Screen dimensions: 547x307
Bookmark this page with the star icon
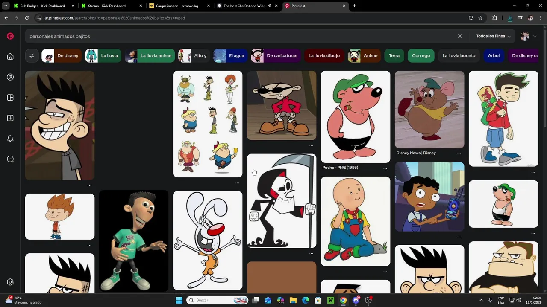click(480, 18)
